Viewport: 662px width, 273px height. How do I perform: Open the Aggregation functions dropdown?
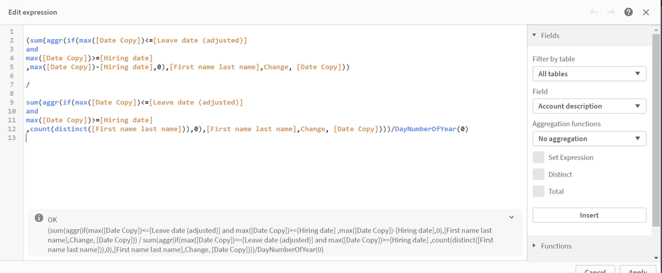589,139
